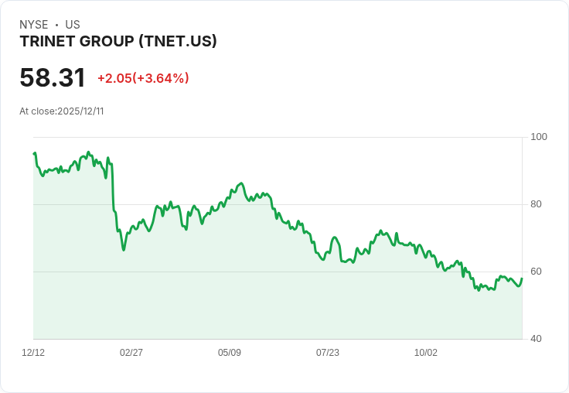Click the 100 y-axis label
Image resolution: width=569 pixels, height=393 pixels.
539,137
